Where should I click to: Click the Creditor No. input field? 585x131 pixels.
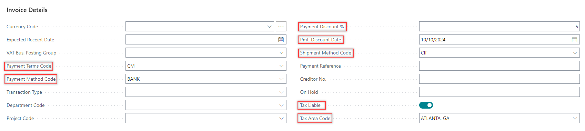coord(499,79)
